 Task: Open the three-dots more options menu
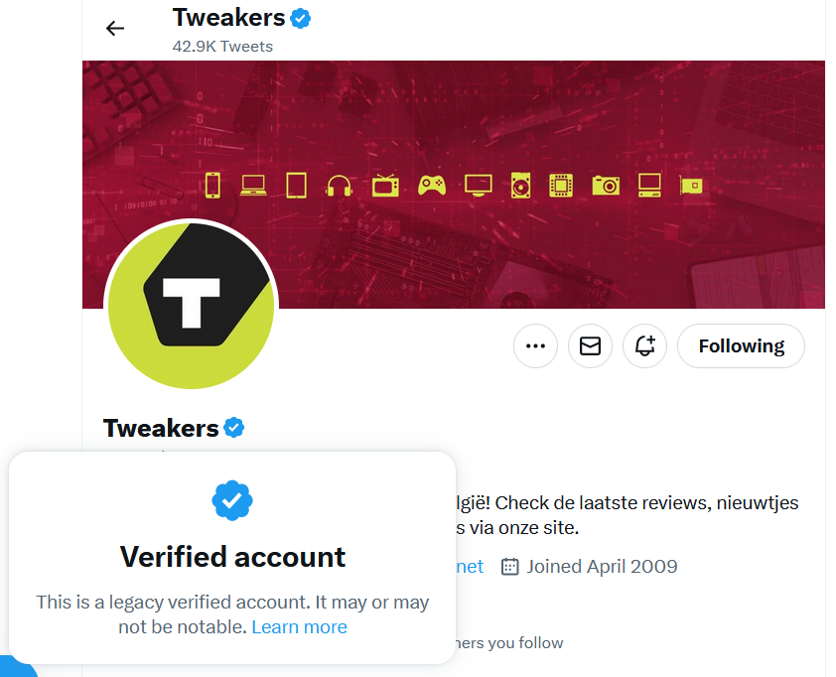pyautogui.click(x=535, y=346)
